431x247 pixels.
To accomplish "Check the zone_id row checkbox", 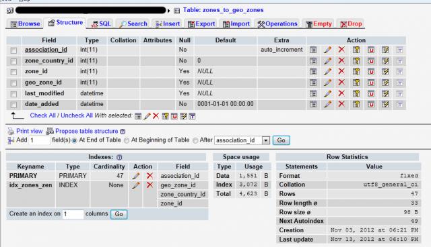I will tap(13, 72).
